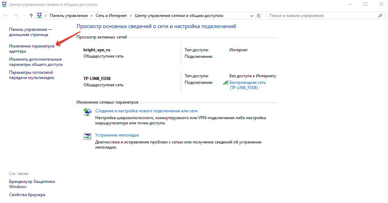The image size is (388, 203).
Task: Open the recent locations dropdown arrow
Action: point(24,16)
